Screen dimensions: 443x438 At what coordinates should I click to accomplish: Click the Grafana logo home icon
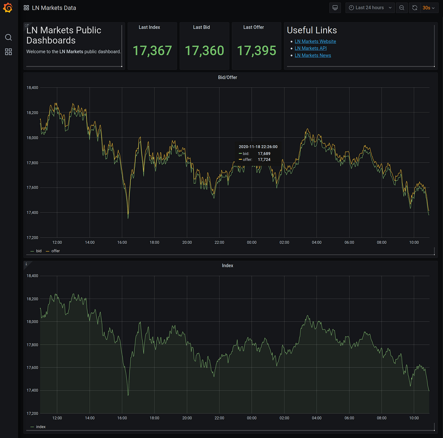[x=8, y=8]
